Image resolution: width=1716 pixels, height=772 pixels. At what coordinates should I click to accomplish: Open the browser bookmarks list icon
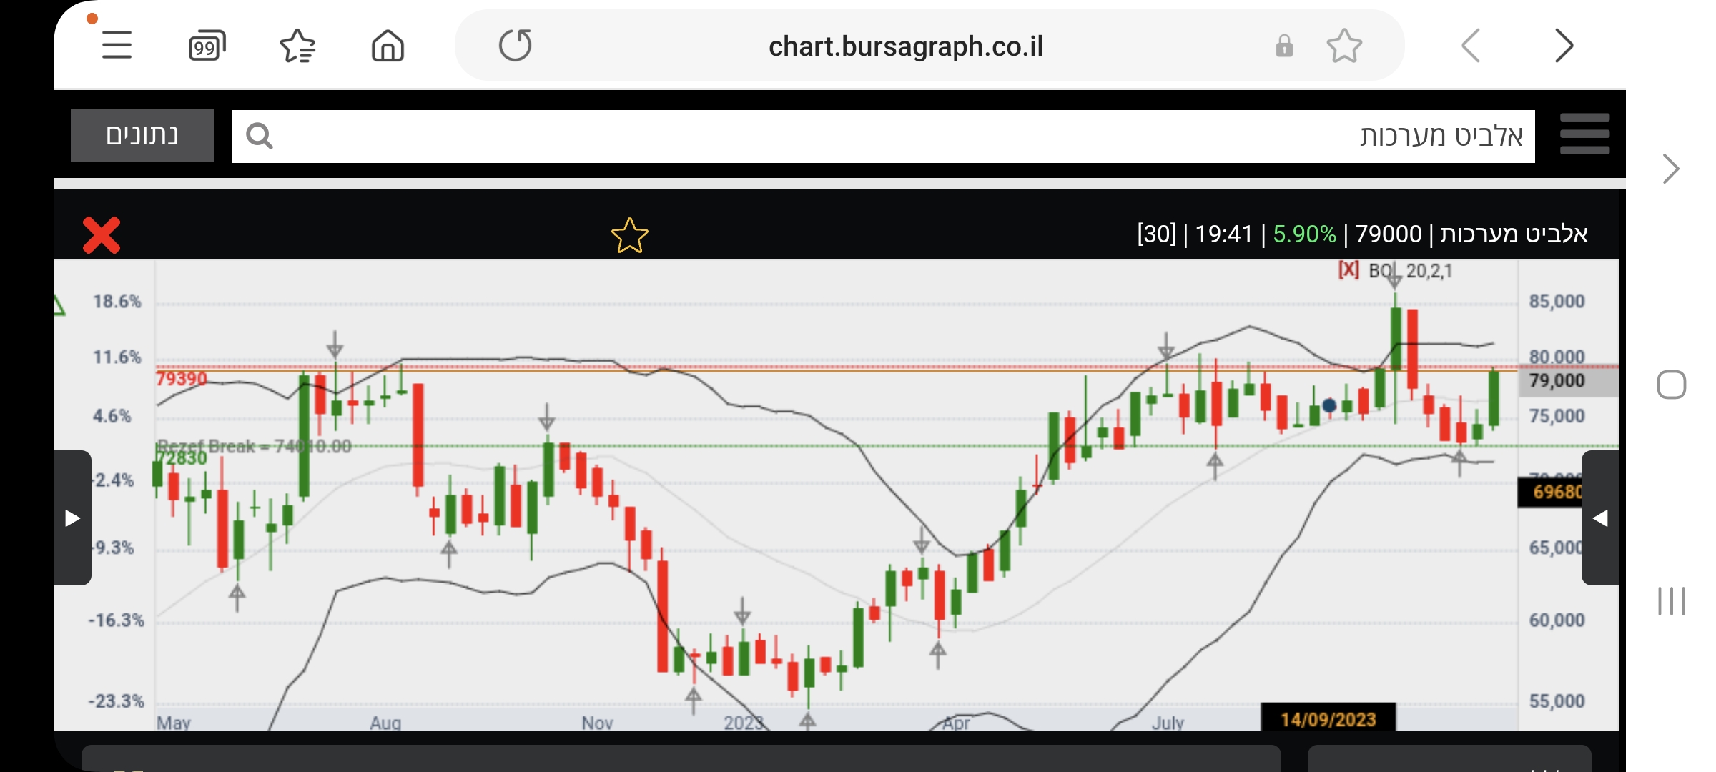(297, 46)
